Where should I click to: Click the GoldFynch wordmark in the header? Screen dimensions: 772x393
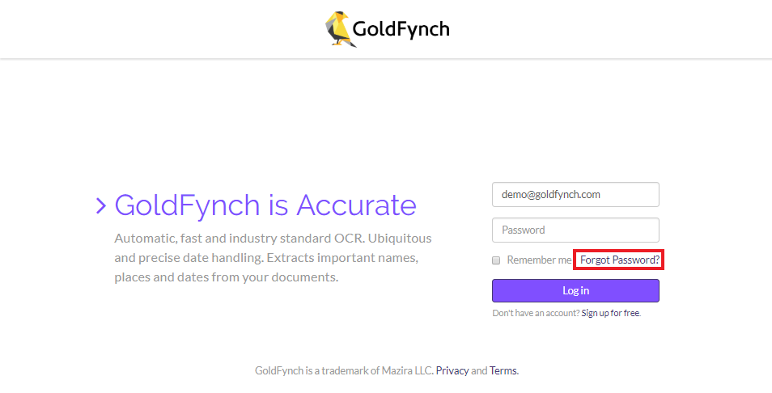click(401, 30)
